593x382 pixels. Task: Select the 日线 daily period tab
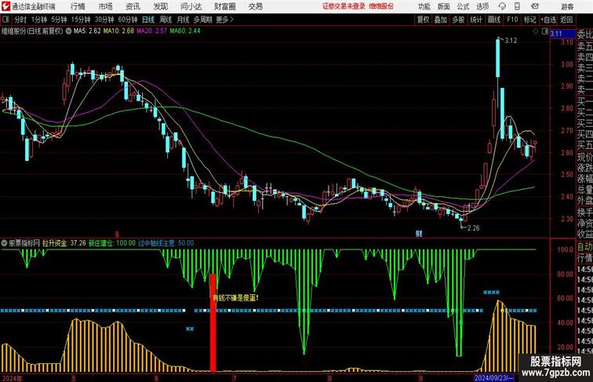pyautogui.click(x=148, y=20)
